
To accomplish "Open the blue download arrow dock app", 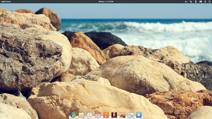I will [x=139, y=115].
